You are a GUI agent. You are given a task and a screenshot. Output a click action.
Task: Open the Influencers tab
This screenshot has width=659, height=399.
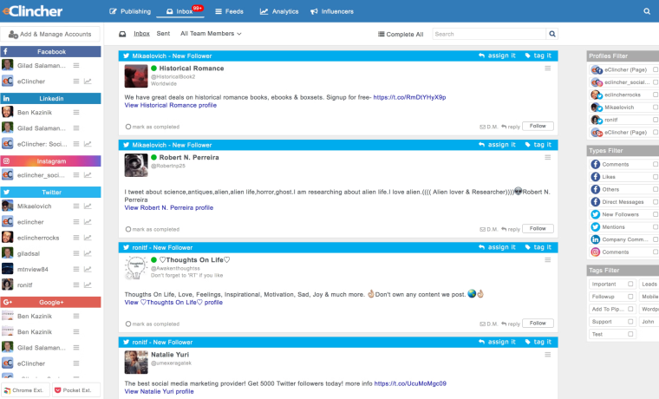coord(332,11)
